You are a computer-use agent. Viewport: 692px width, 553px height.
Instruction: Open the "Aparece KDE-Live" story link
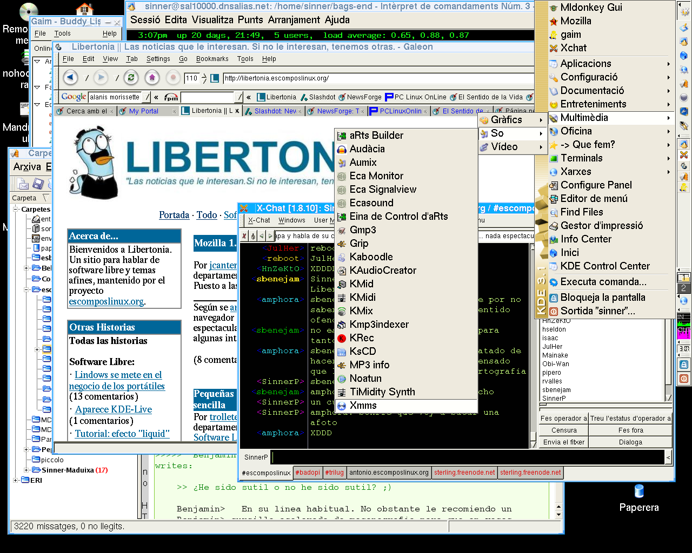click(114, 409)
